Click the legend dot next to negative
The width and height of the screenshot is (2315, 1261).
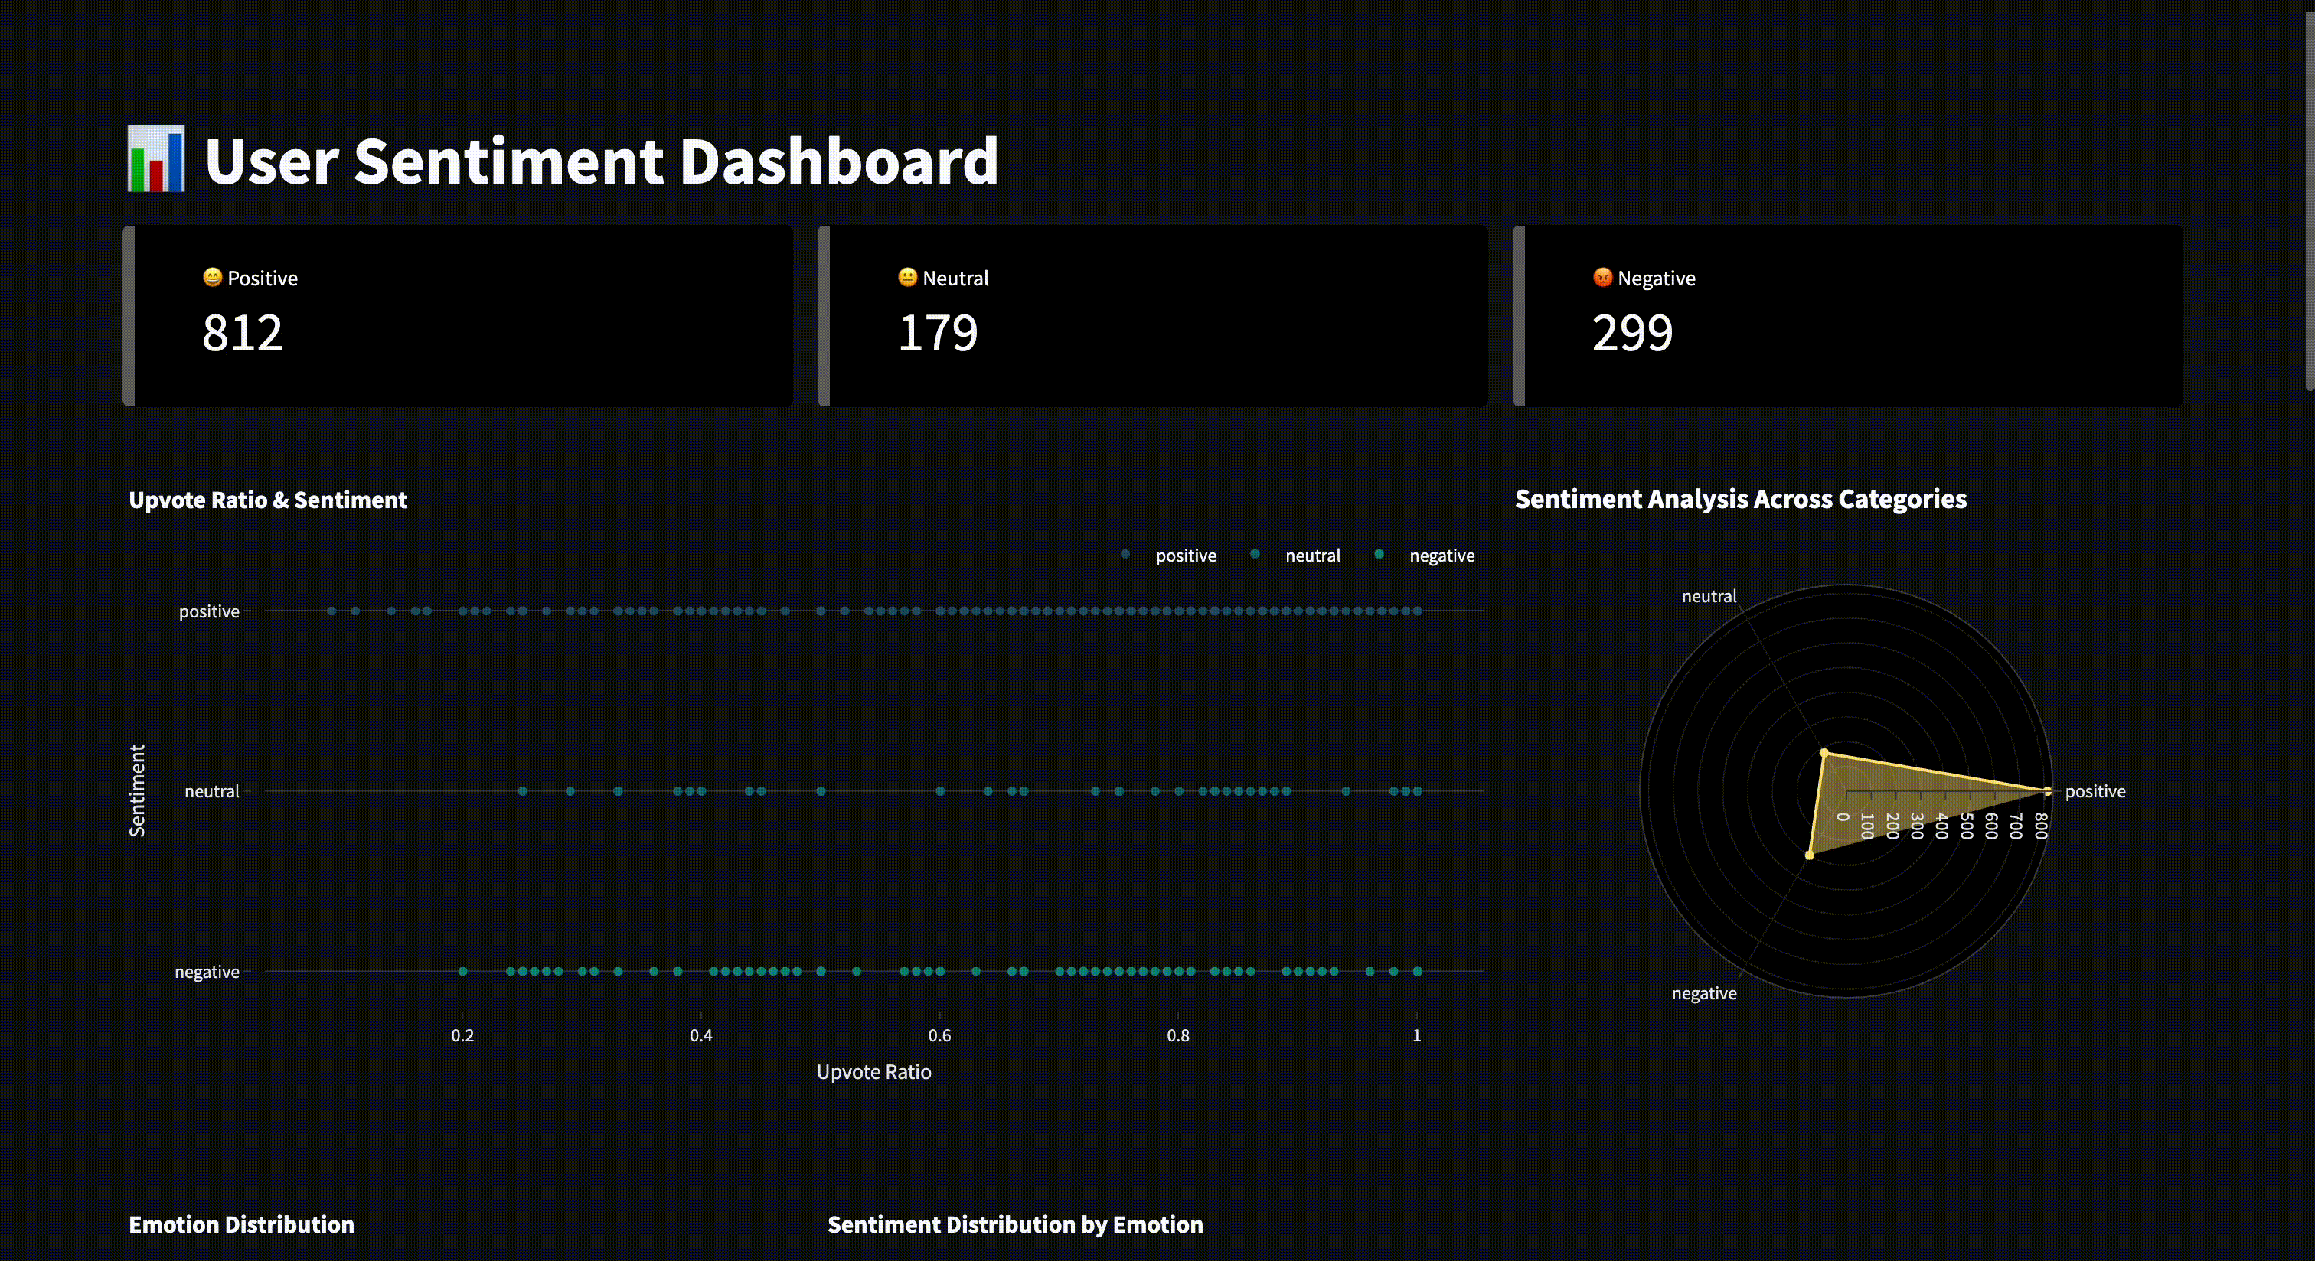pos(1379,554)
